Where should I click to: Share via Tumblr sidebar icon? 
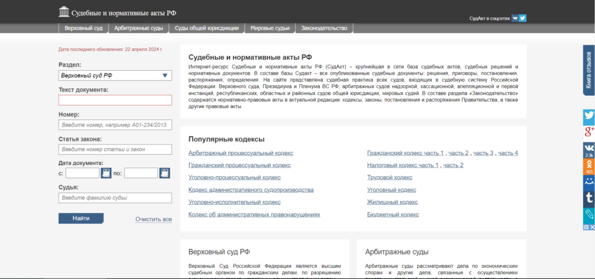tap(589, 199)
